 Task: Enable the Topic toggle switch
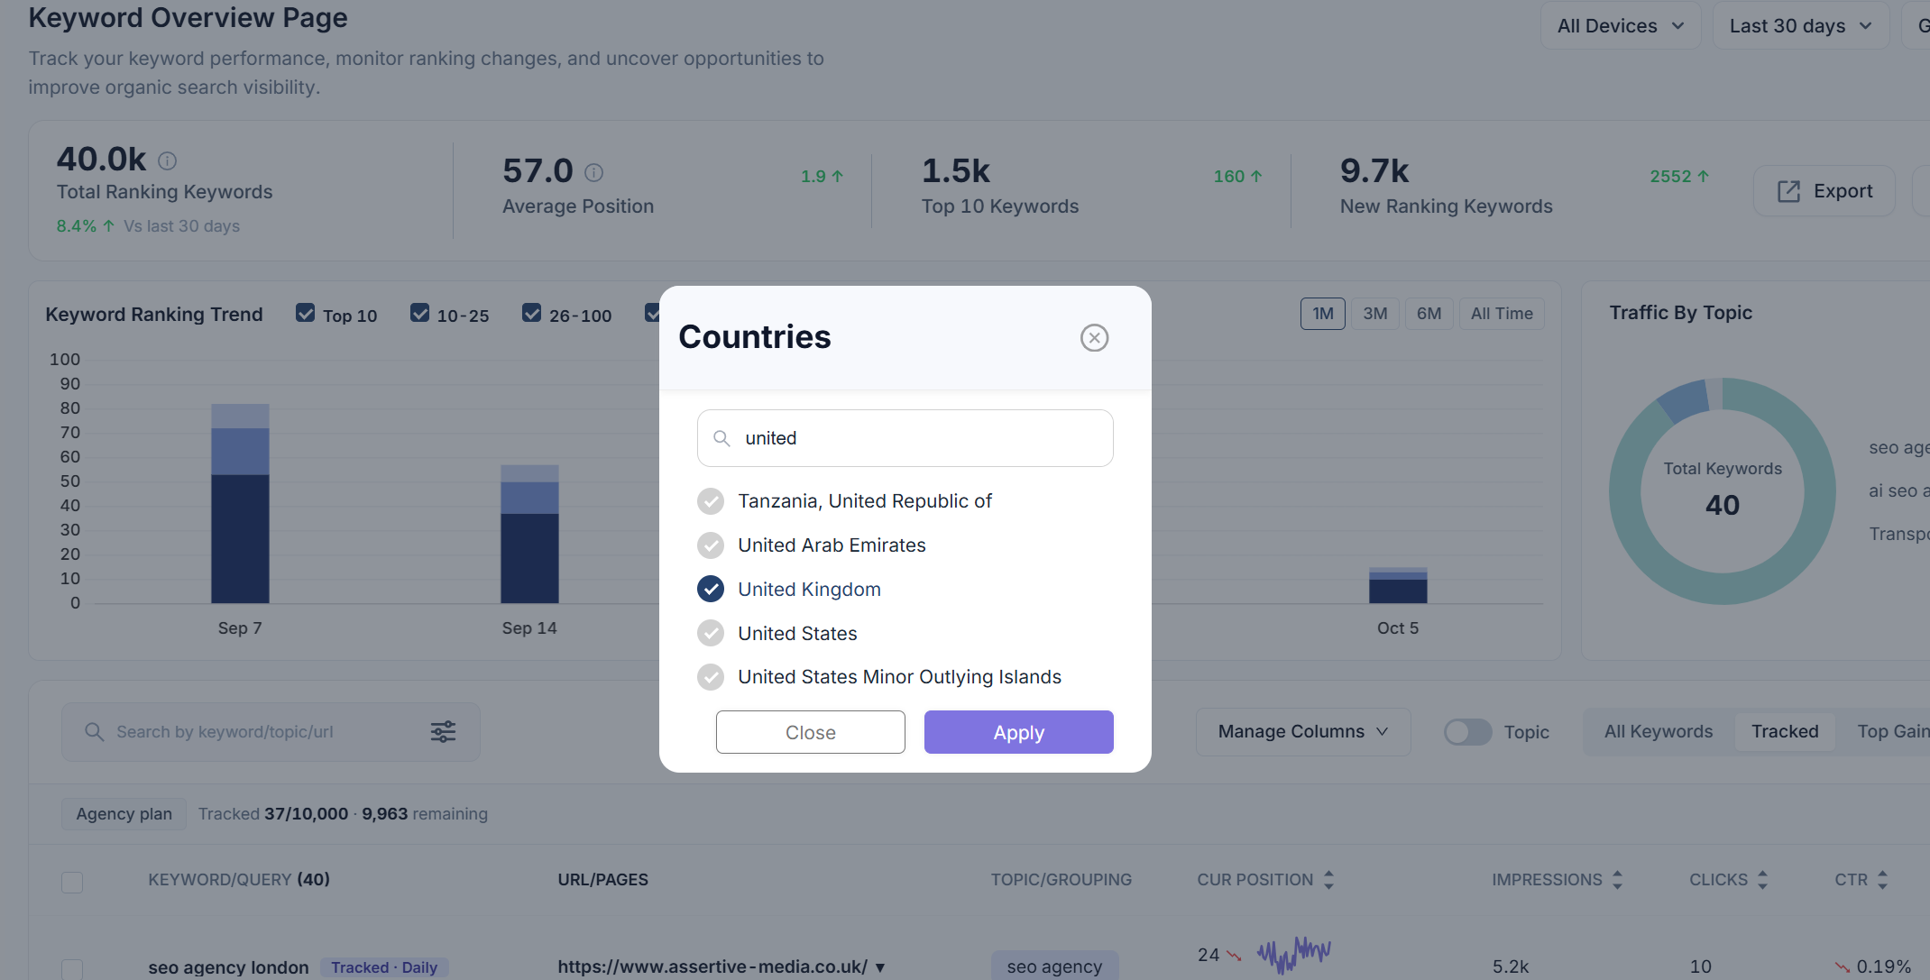coord(1467,732)
